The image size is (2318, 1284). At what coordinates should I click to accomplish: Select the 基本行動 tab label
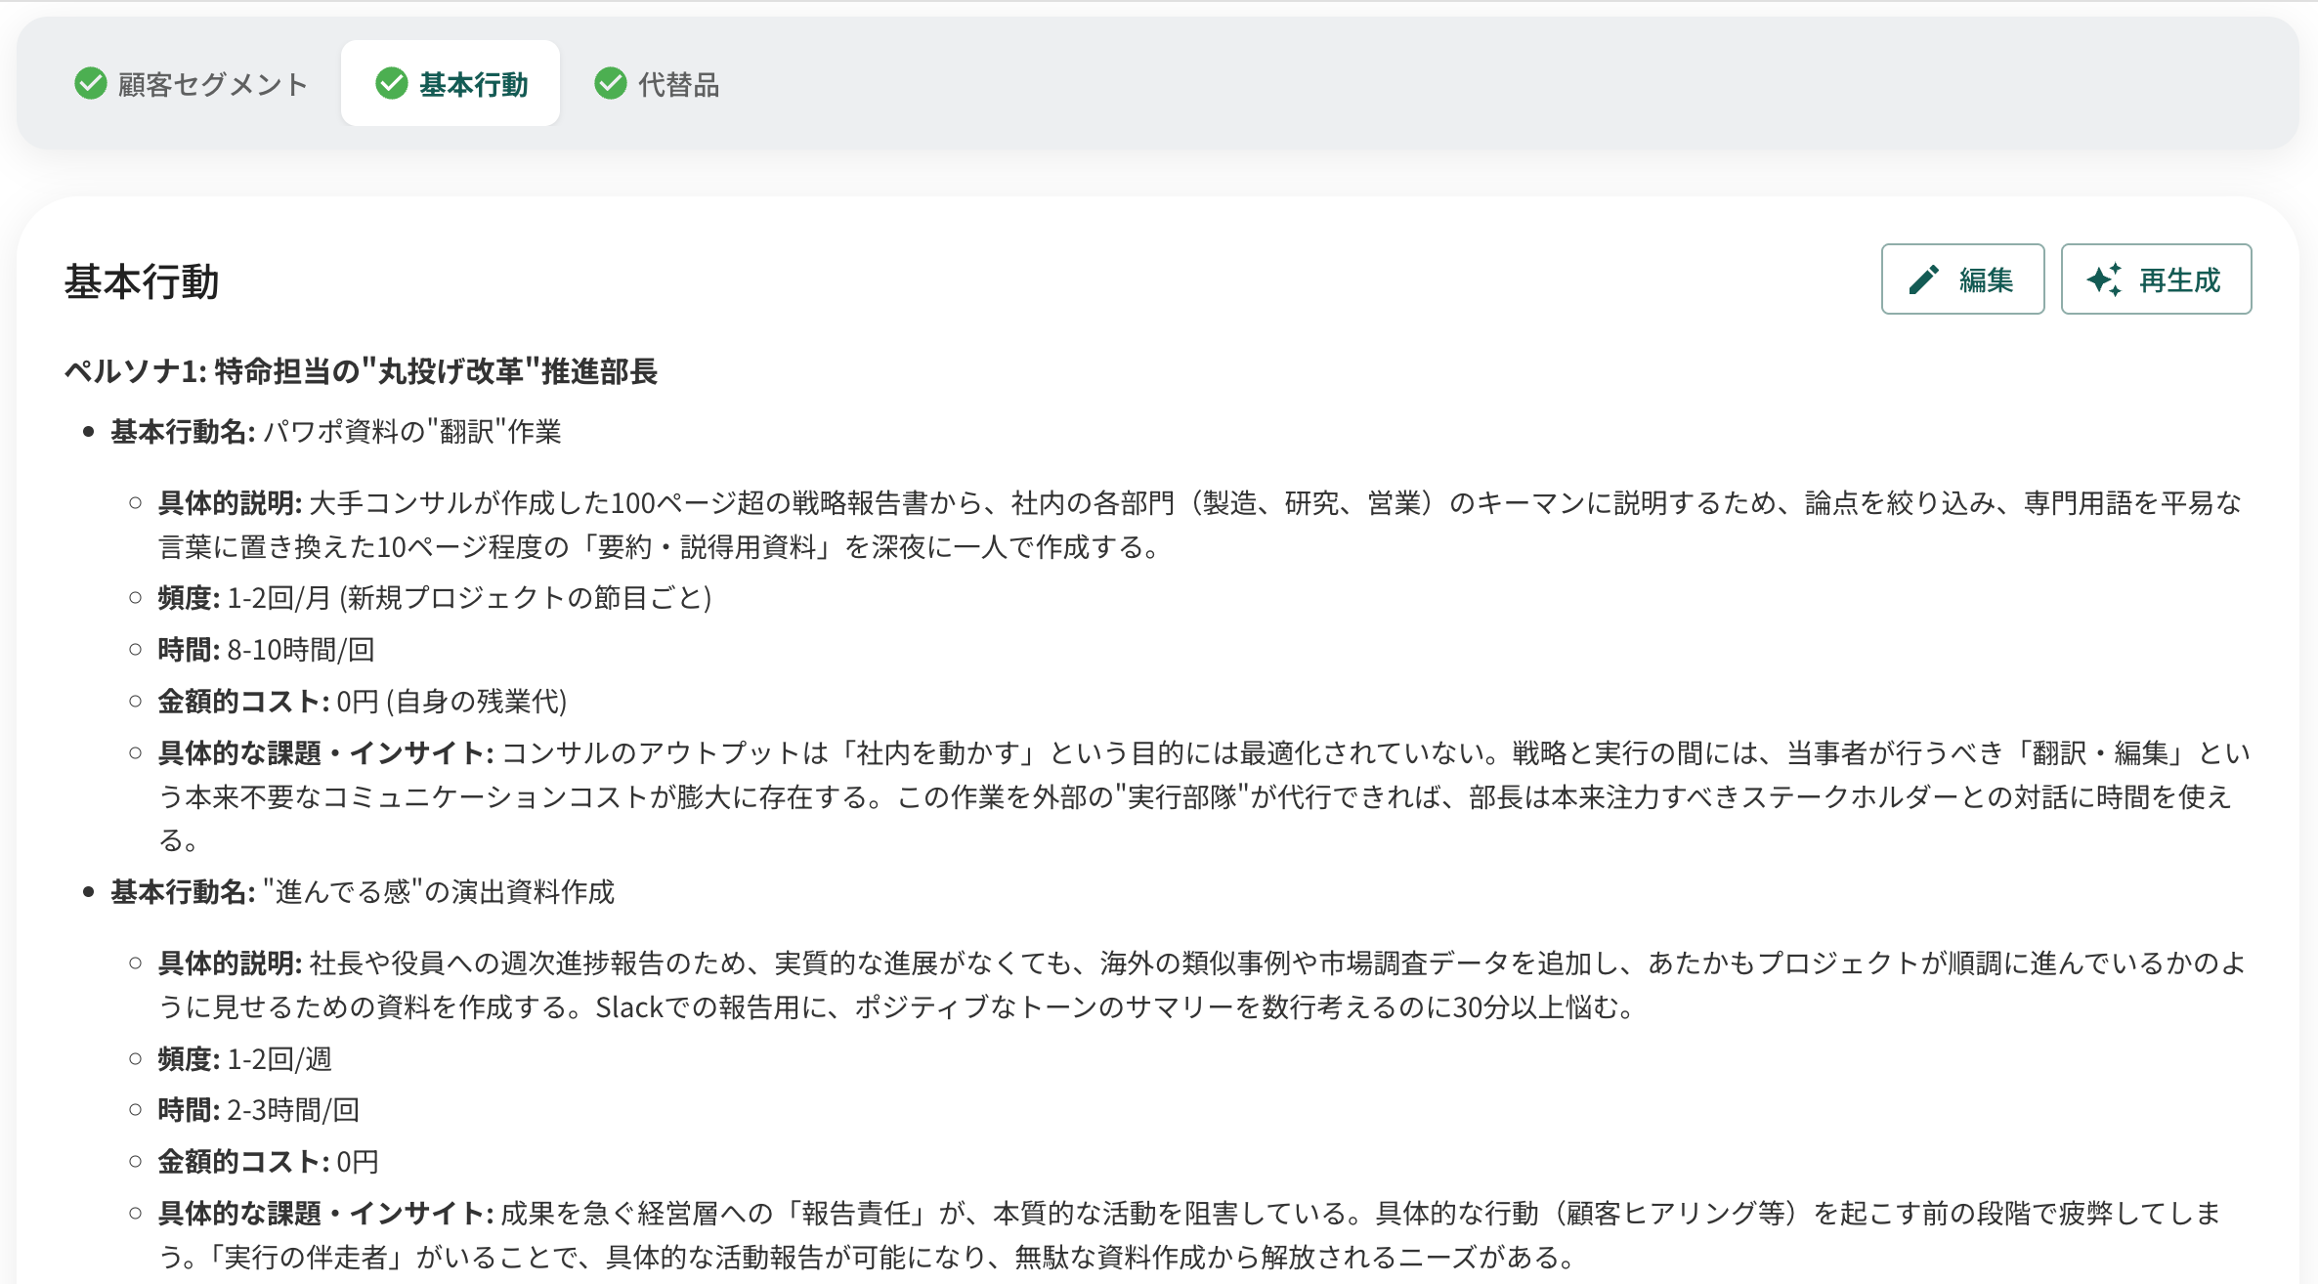[x=474, y=85]
